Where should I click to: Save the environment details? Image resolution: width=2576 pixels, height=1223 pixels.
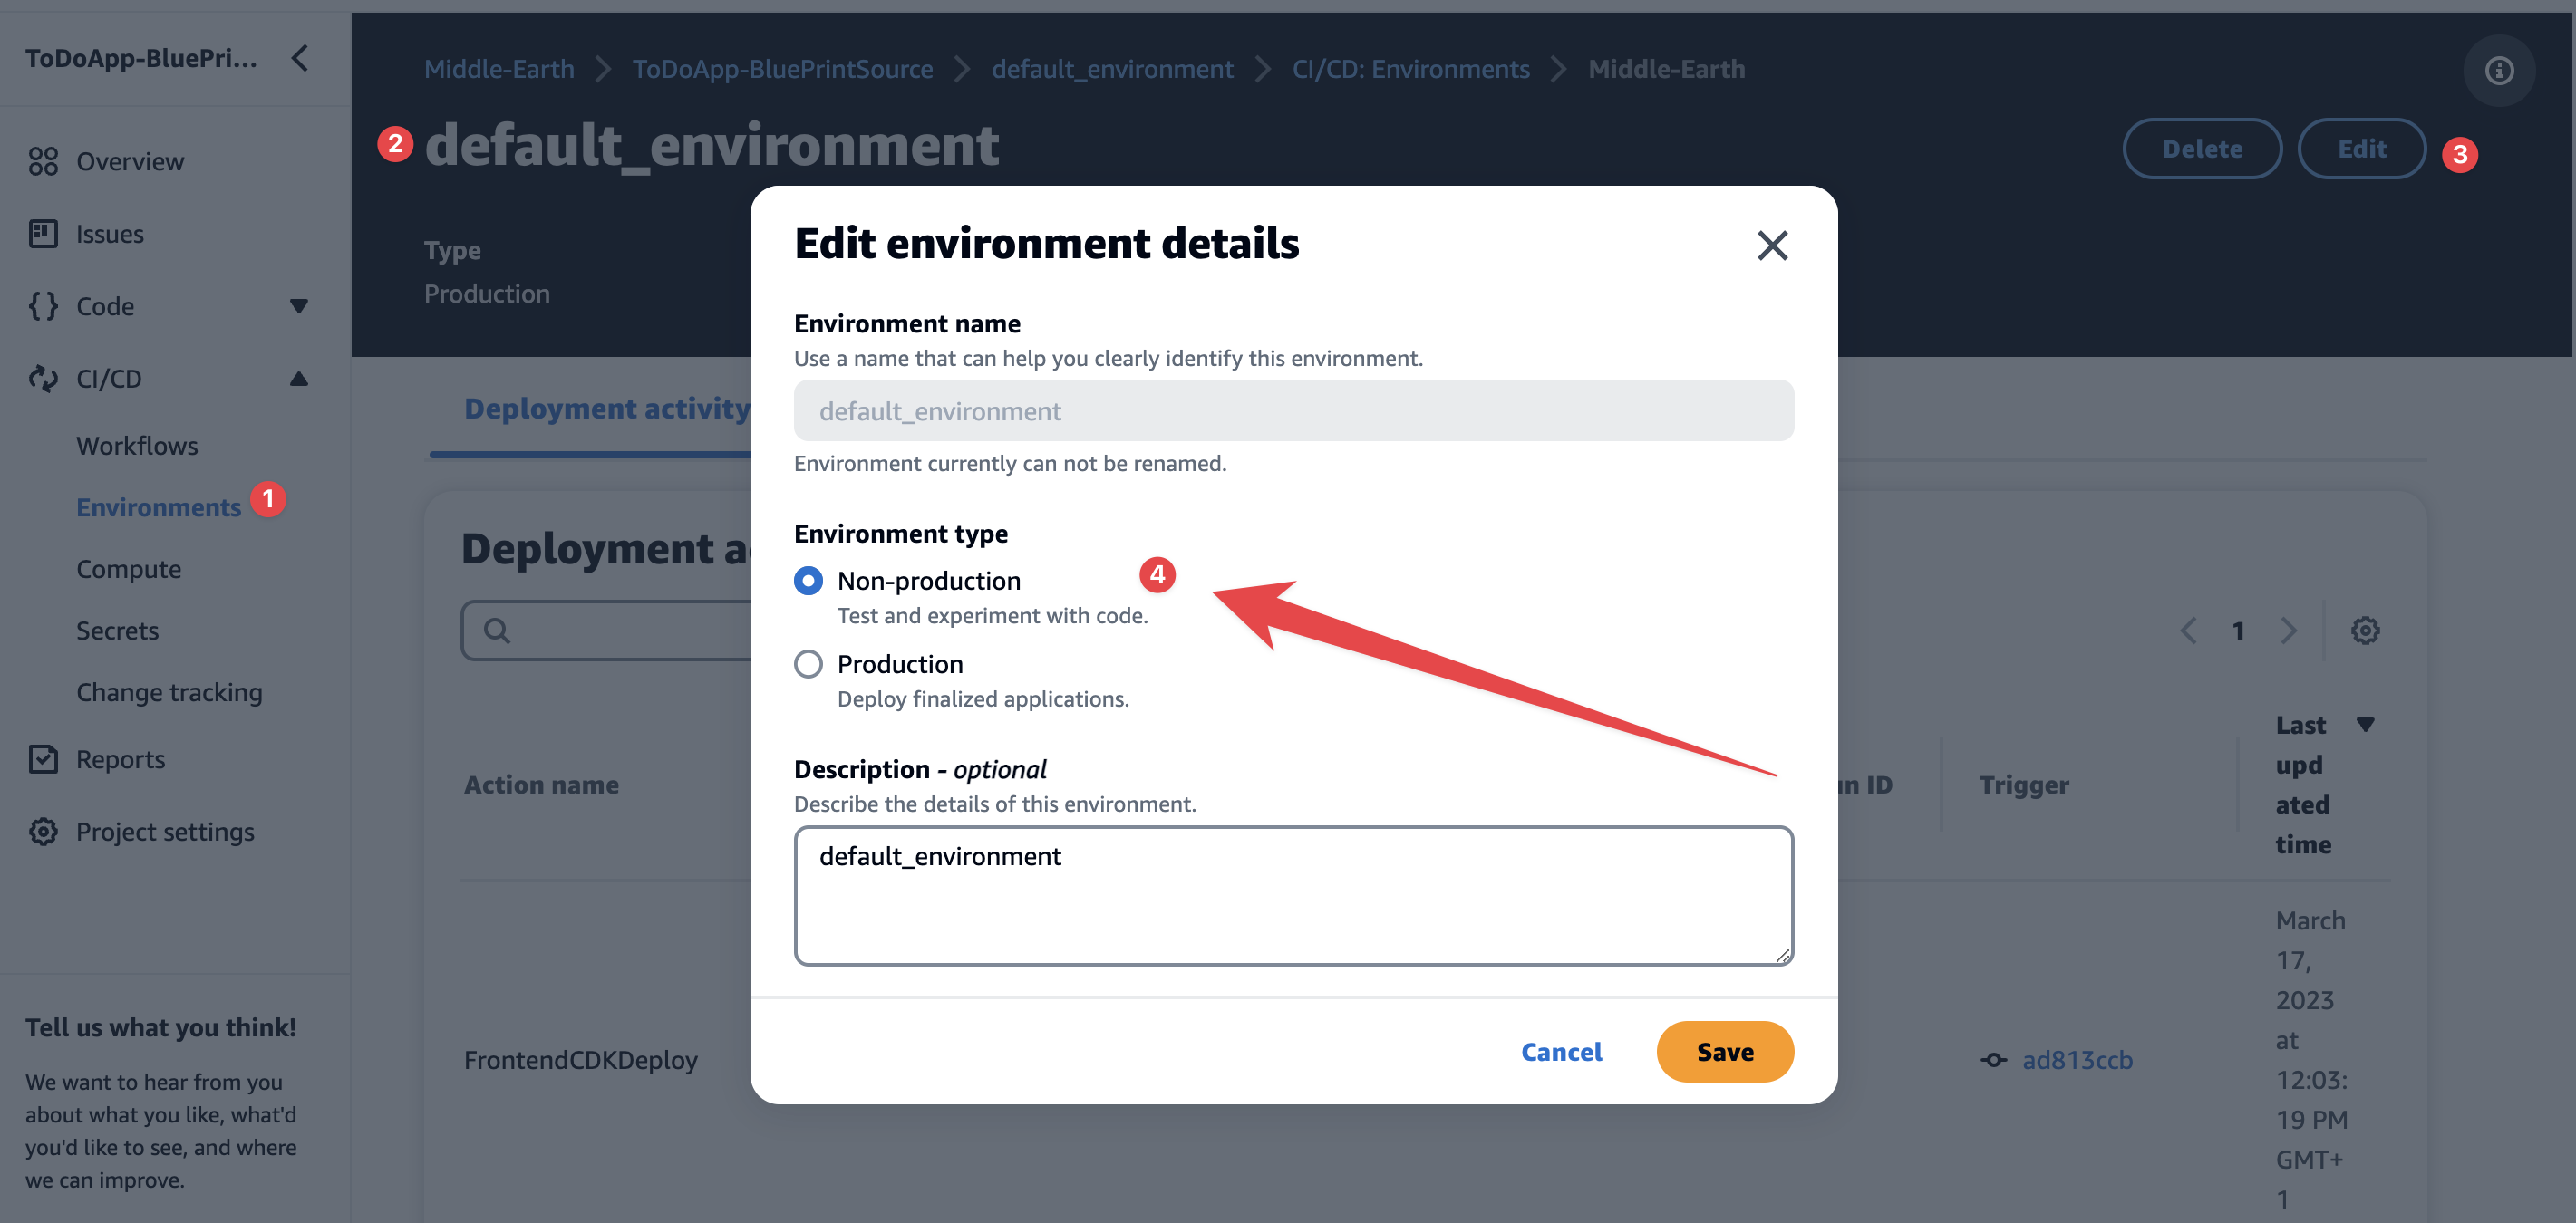1724,1051
